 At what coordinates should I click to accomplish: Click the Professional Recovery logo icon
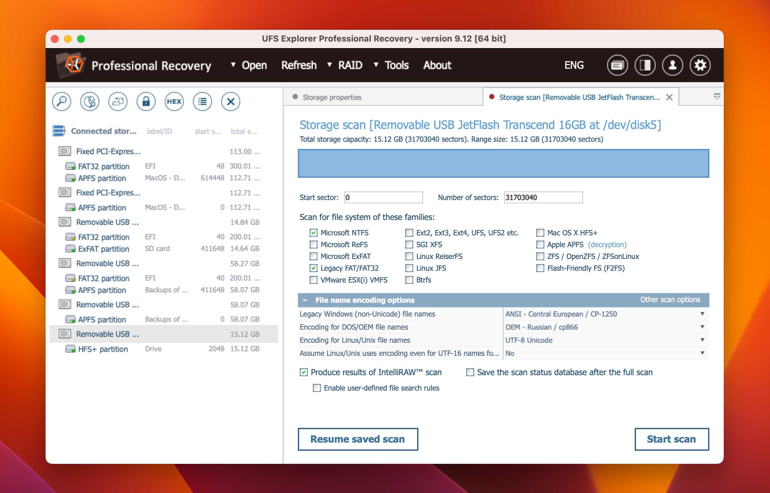coord(70,65)
